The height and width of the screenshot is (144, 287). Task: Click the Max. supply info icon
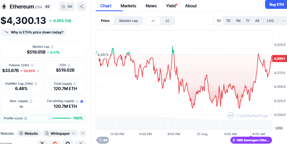31,101
